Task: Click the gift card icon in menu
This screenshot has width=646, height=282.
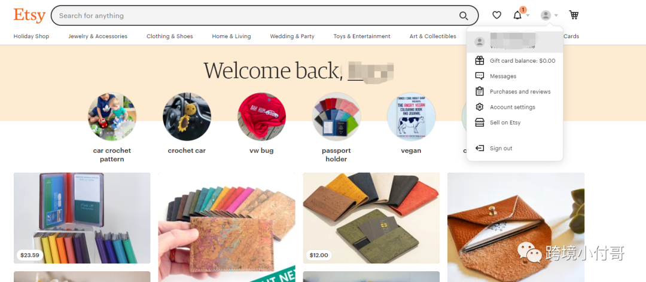Action: [480, 60]
